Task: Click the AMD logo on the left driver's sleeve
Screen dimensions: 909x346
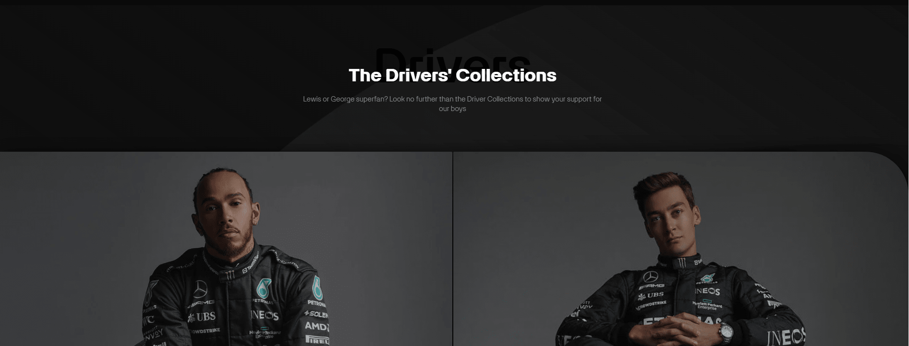Action: pyautogui.click(x=317, y=326)
